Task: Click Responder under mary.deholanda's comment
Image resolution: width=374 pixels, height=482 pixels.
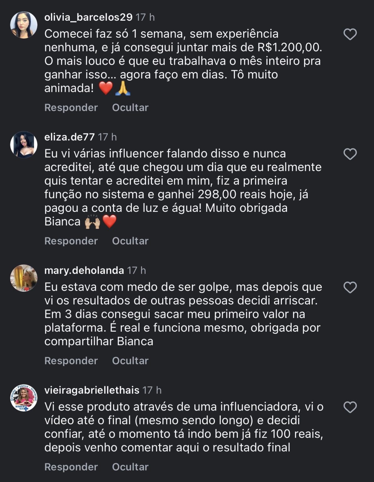Action: [x=71, y=361]
